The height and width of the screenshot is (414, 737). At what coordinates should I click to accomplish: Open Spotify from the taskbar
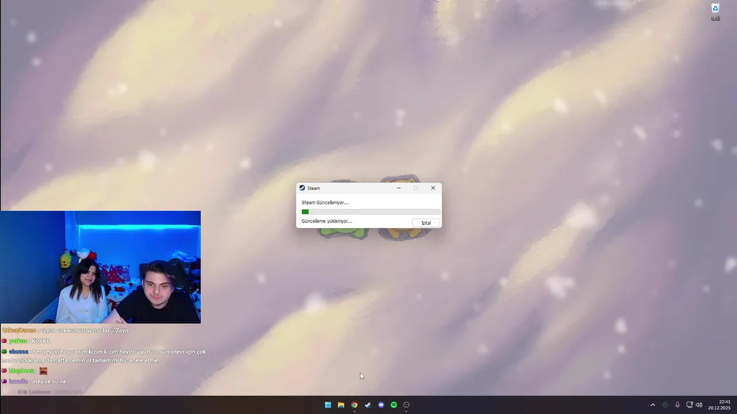pyautogui.click(x=394, y=405)
